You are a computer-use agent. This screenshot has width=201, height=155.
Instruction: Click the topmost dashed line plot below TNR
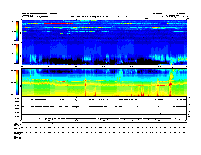104,98
